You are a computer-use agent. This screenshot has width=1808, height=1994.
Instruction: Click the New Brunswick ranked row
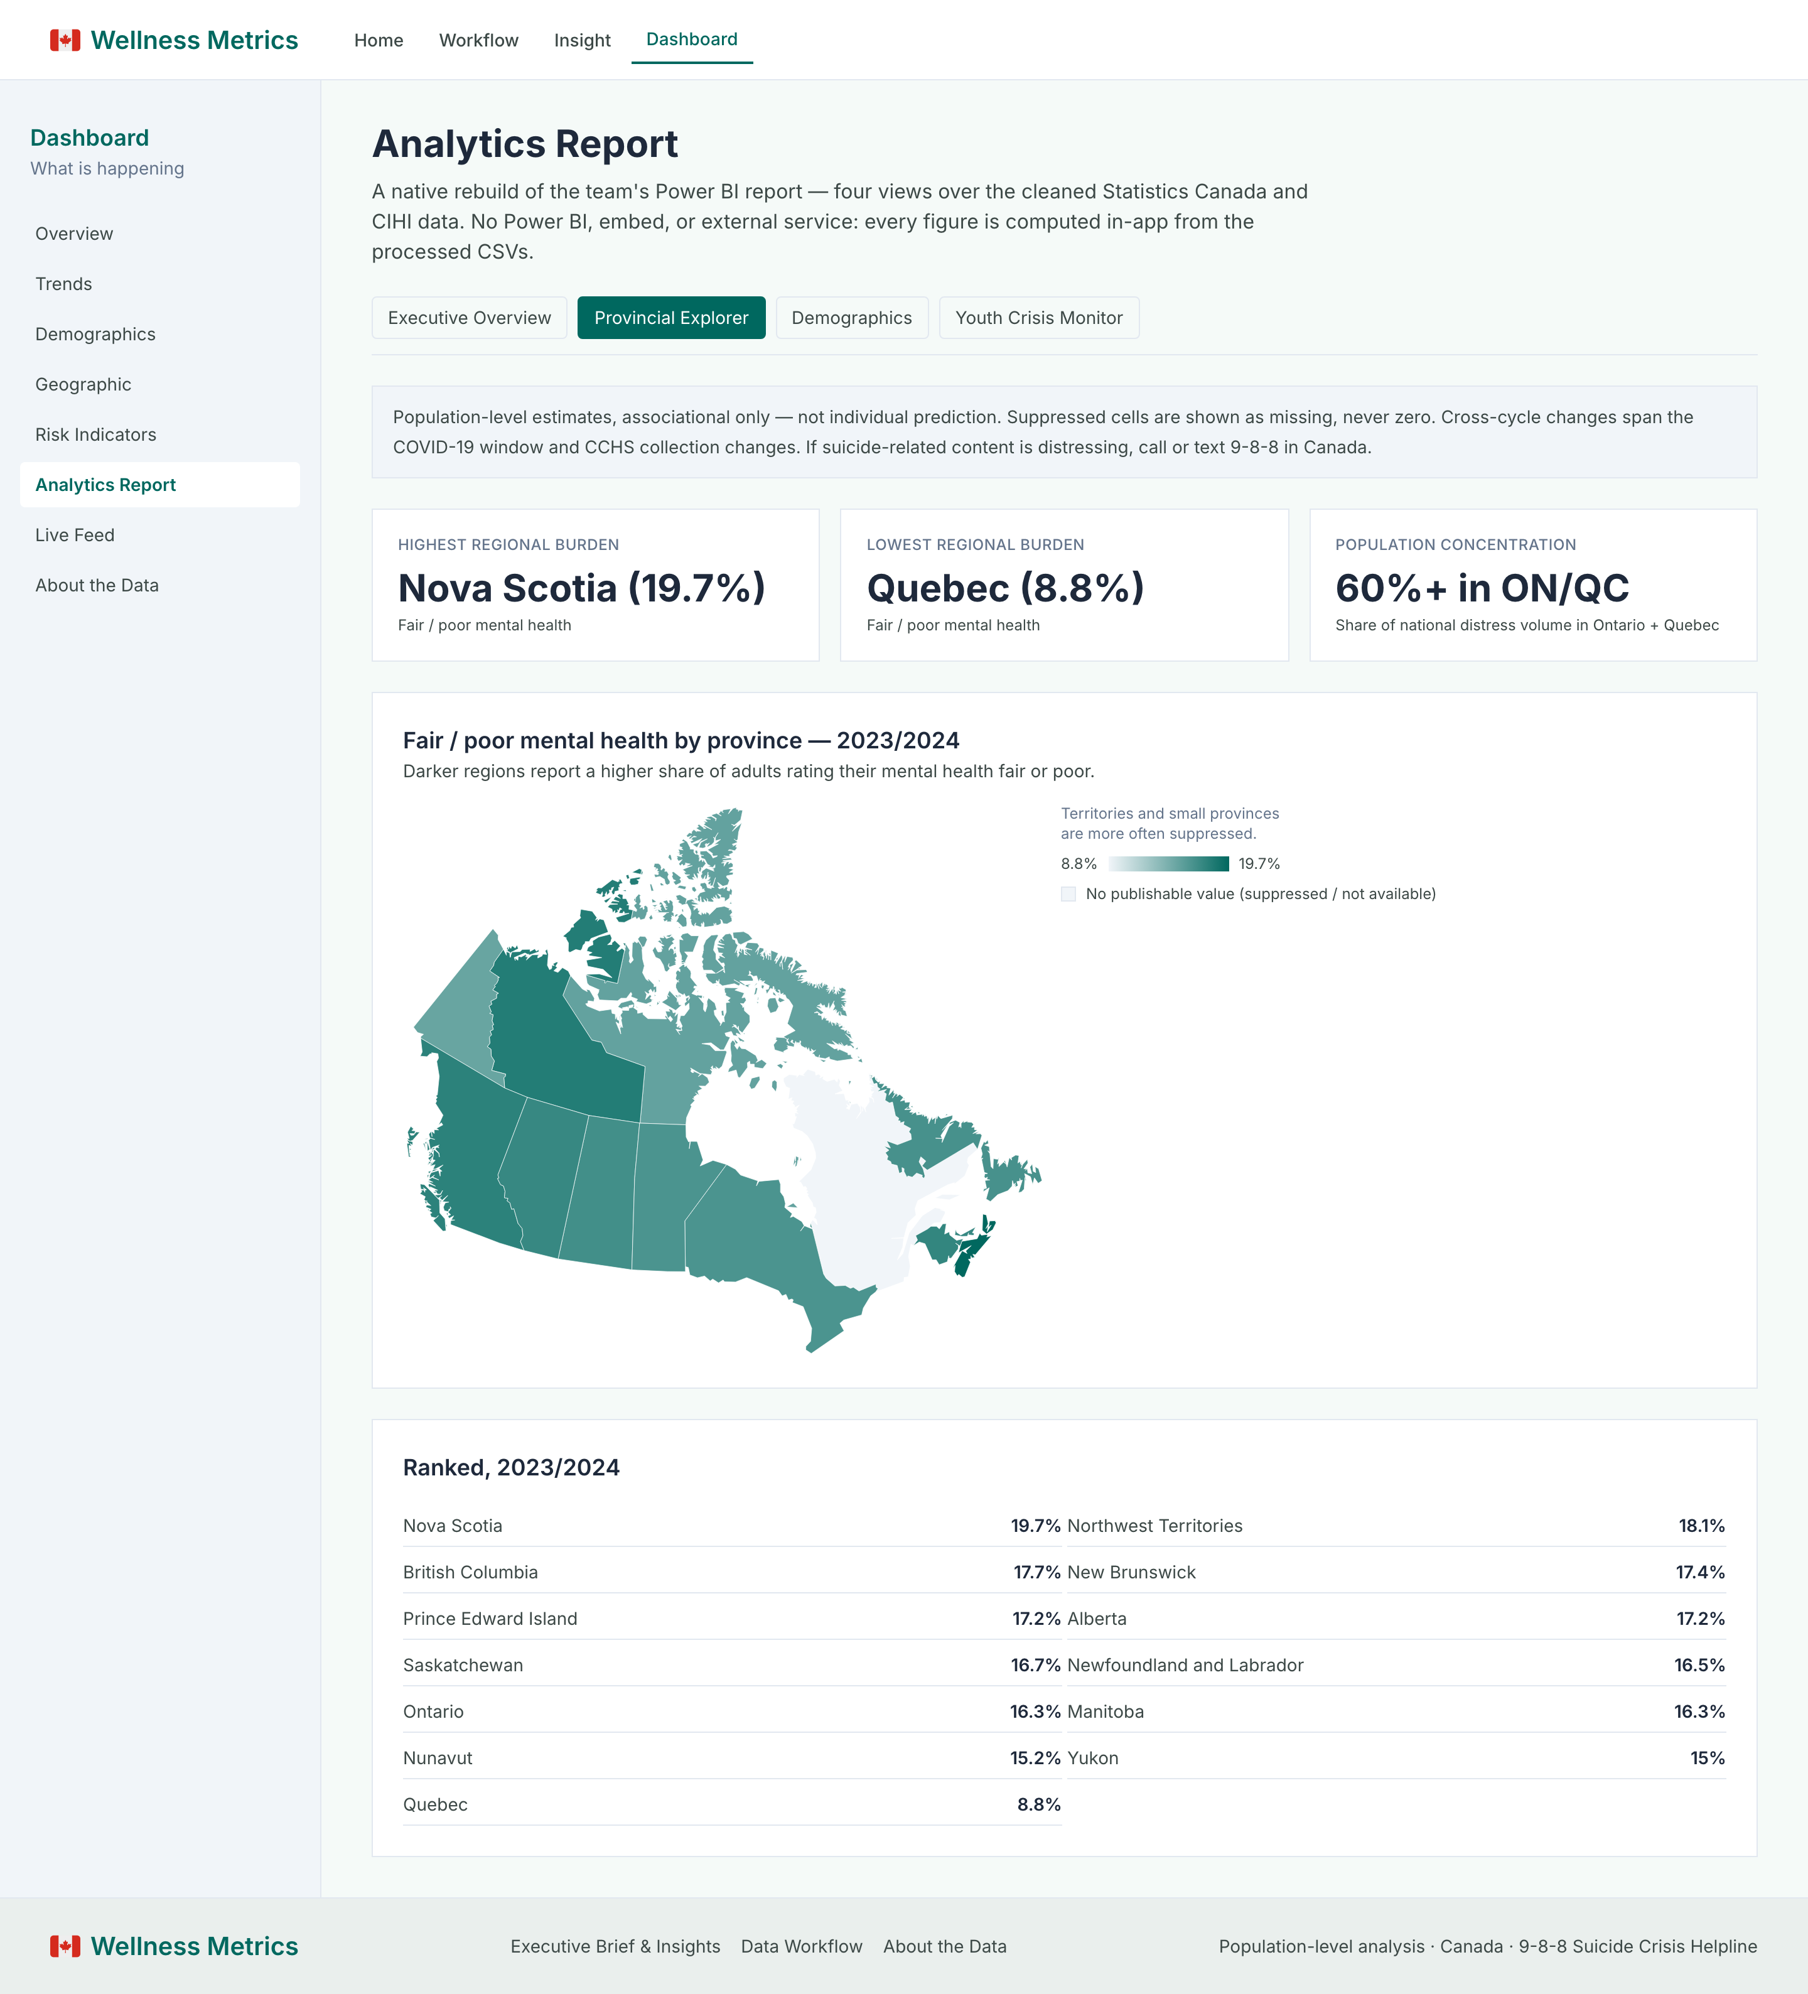coord(1397,1571)
